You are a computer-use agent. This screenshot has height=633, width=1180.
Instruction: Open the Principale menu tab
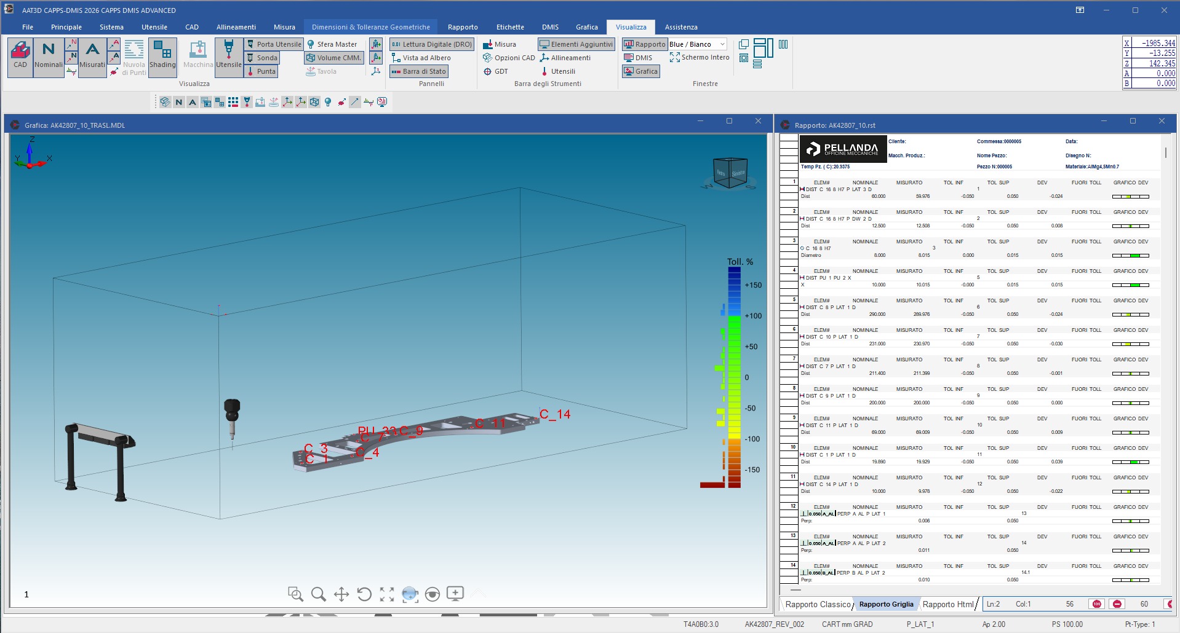click(66, 27)
